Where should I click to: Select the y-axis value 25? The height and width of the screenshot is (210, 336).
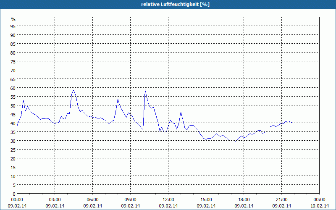click(x=13, y=150)
